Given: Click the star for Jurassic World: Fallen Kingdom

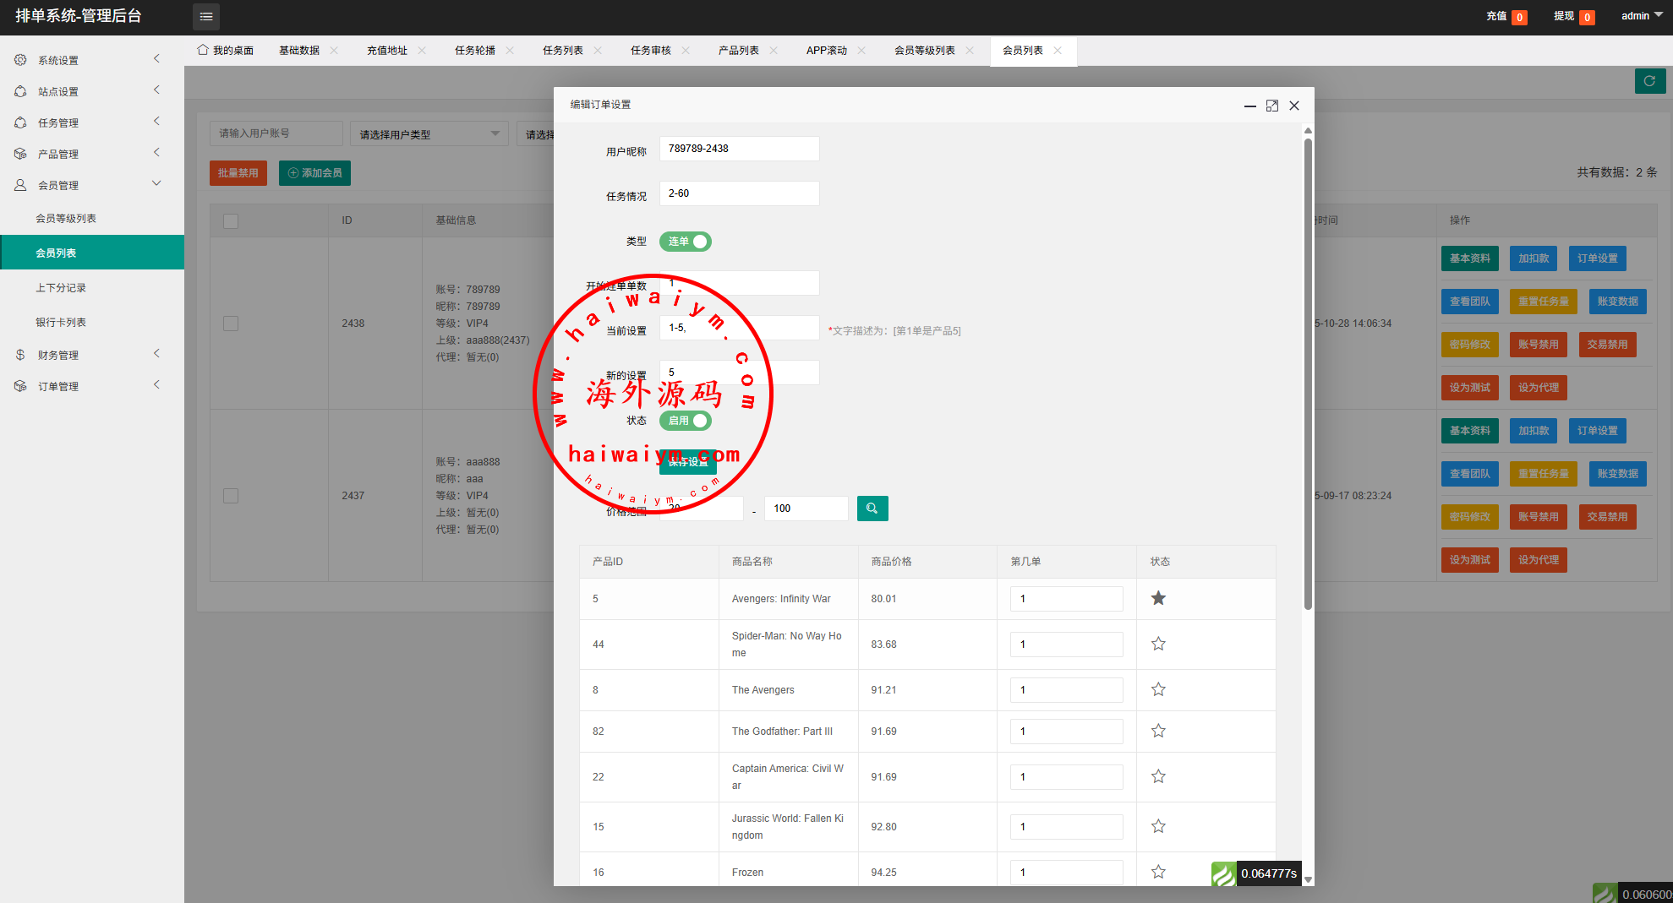Looking at the screenshot, I should click(x=1158, y=827).
